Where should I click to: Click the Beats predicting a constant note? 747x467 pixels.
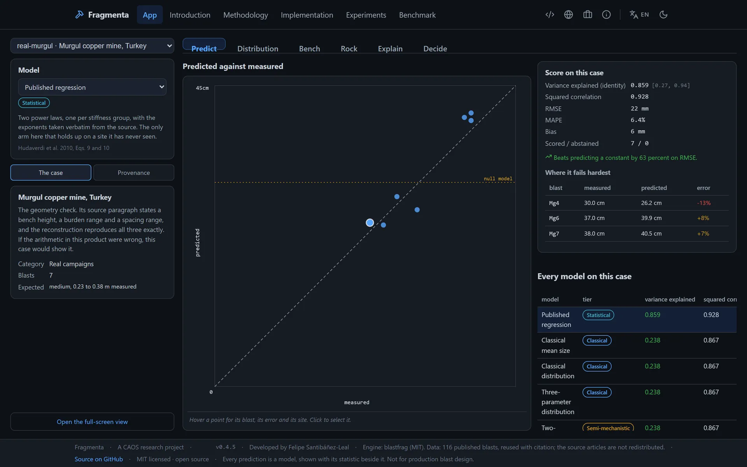point(621,158)
